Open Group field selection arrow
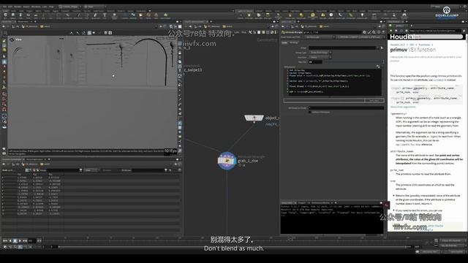 [382, 47]
